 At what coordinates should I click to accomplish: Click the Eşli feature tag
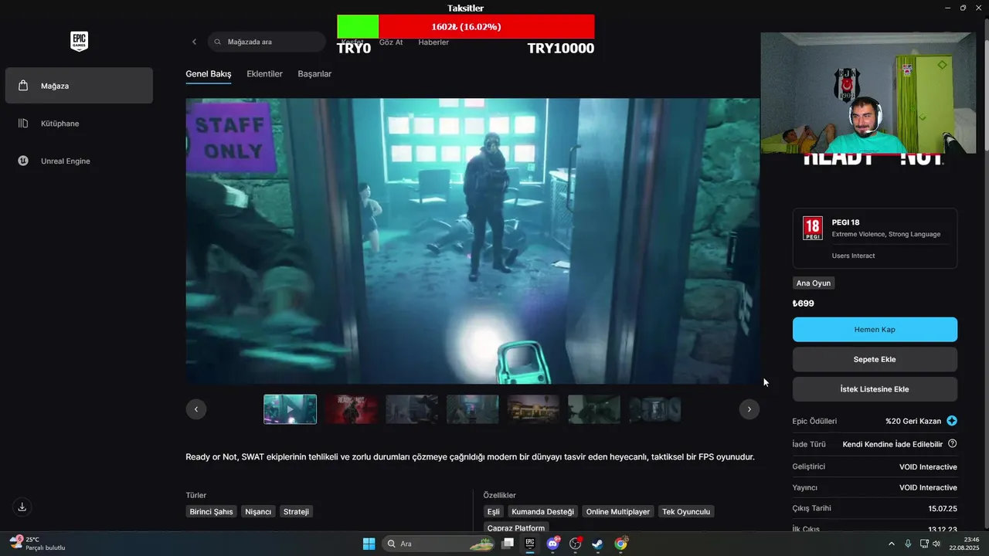click(x=493, y=511)
